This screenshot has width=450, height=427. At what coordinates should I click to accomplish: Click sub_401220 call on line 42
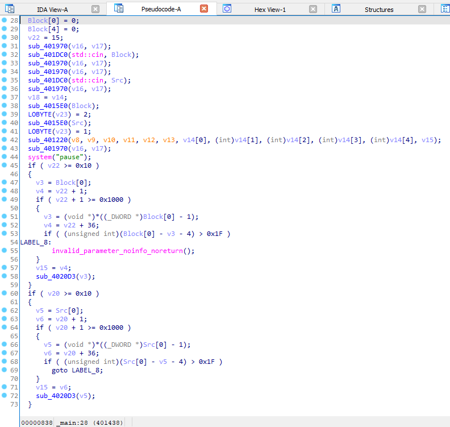click(x=48, y=140)
